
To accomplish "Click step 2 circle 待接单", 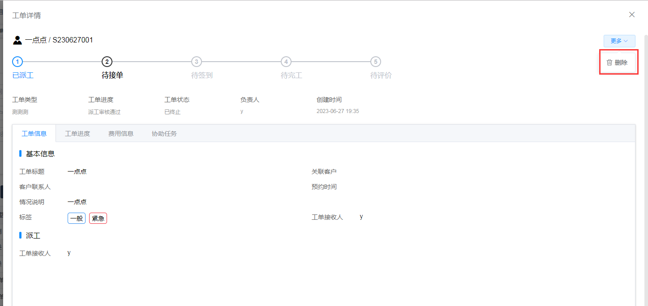I will pos(107,62).
